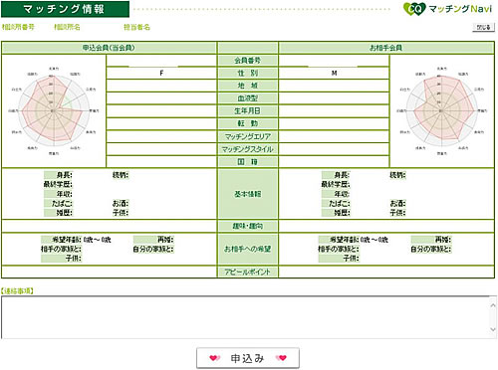
Task: Click the お相手への希望 section label
Action: (x=248, y=249)
